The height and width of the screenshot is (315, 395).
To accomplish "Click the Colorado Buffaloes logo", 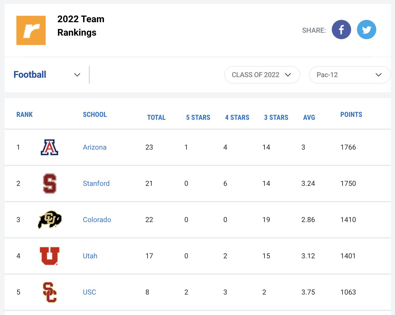I will point(50,219).
